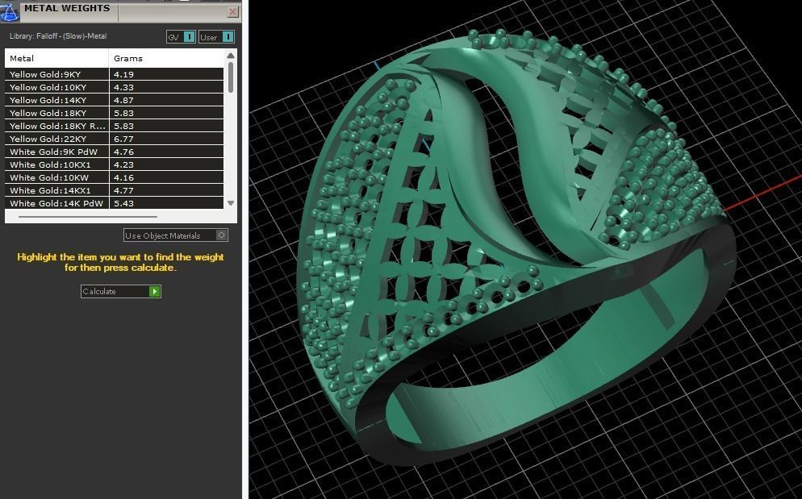Click the 4.19 grams value

point(123,74)
